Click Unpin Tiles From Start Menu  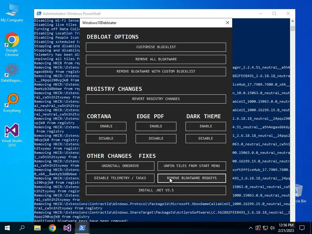tap(192, 166)
